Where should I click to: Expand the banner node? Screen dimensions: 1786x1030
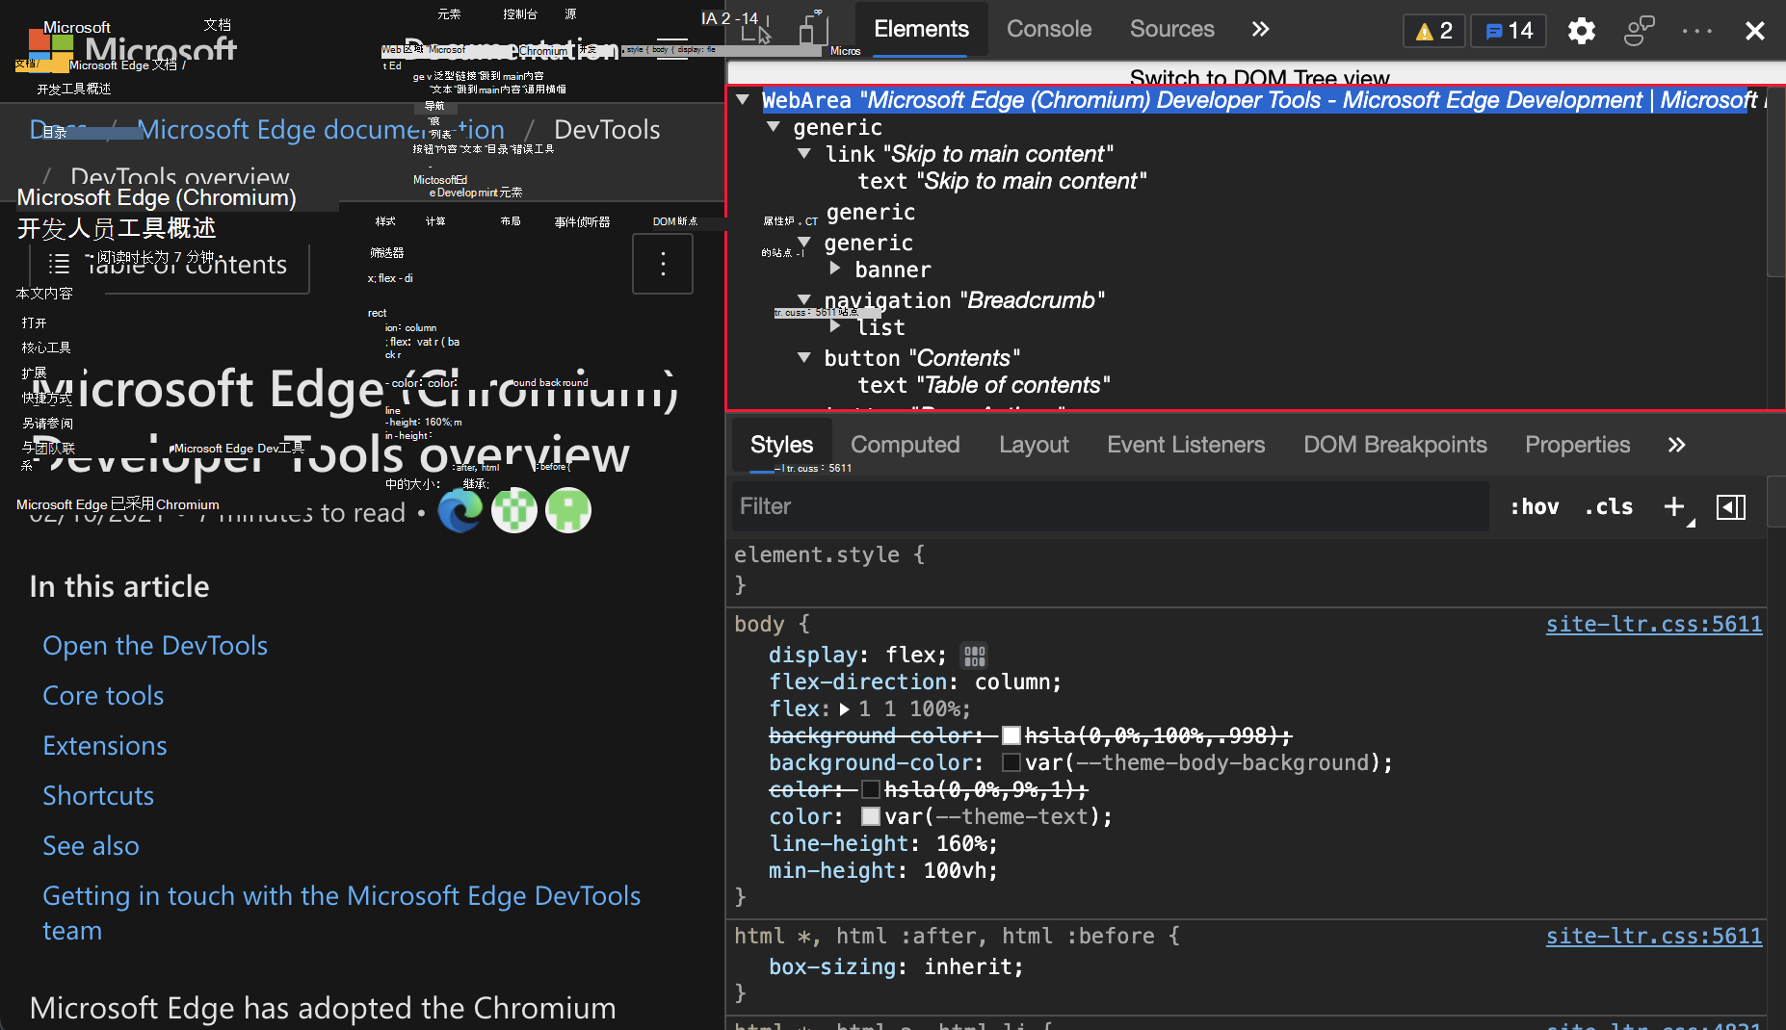[x=835, y=269]
